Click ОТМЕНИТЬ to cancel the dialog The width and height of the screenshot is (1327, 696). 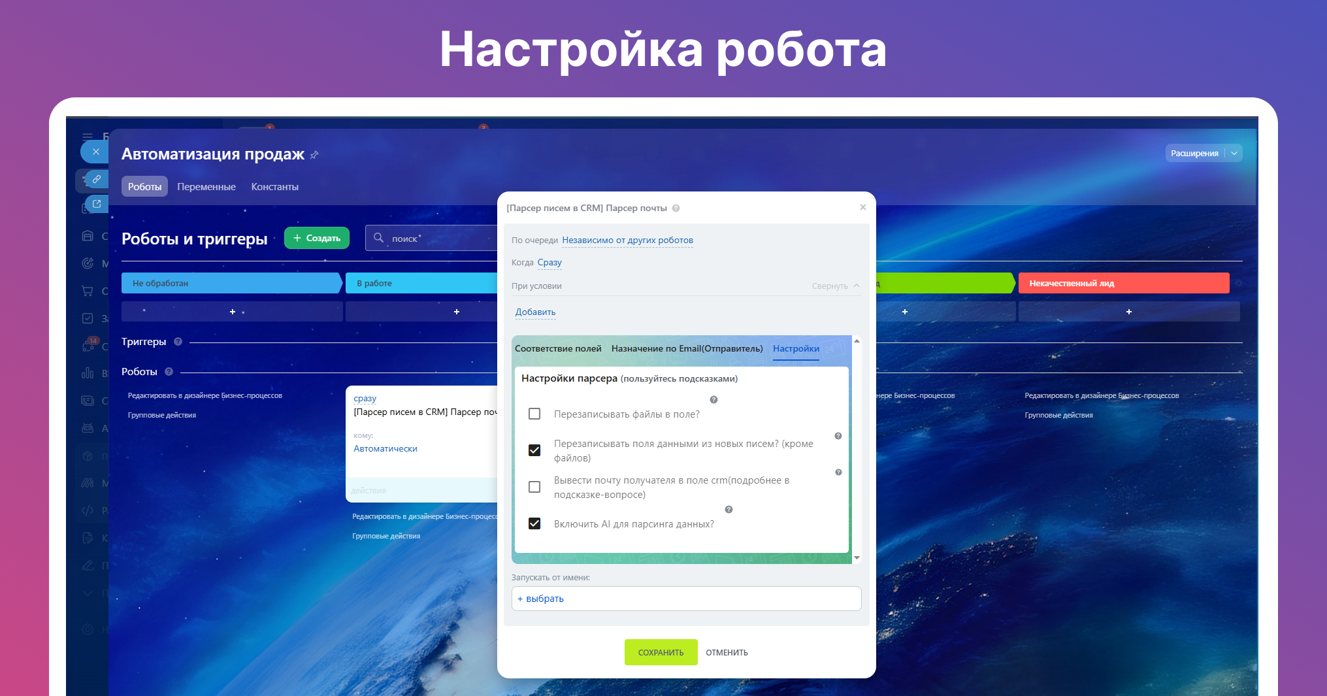click(x=727, y=653)
